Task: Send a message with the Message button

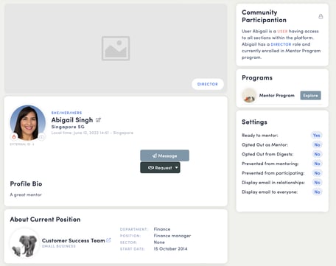Action: coord(164,155)
